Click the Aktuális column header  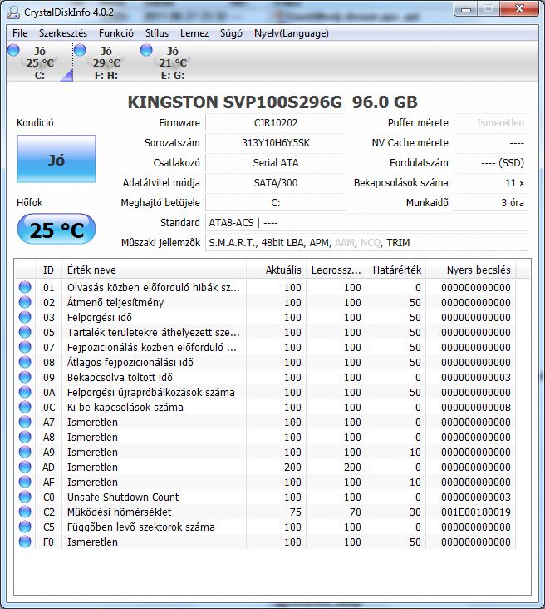276,270
